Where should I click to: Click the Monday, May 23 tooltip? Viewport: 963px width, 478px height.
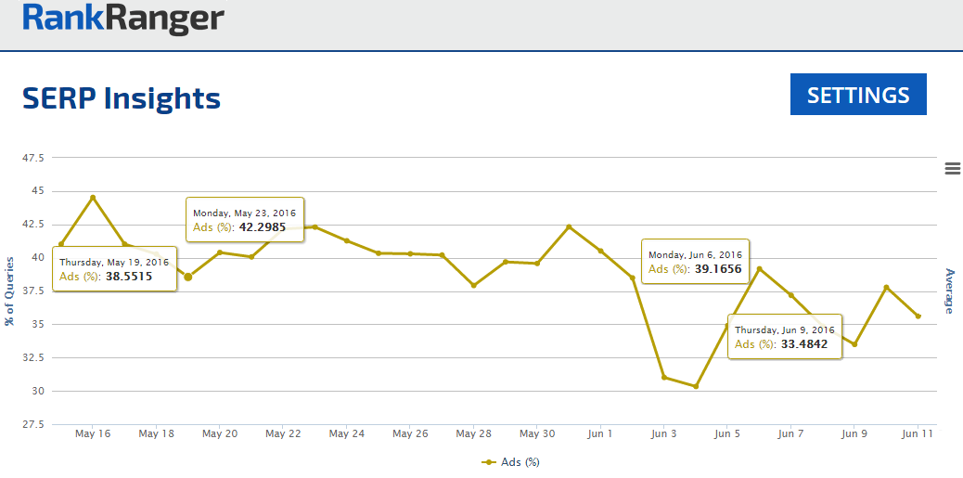[245, 220]
